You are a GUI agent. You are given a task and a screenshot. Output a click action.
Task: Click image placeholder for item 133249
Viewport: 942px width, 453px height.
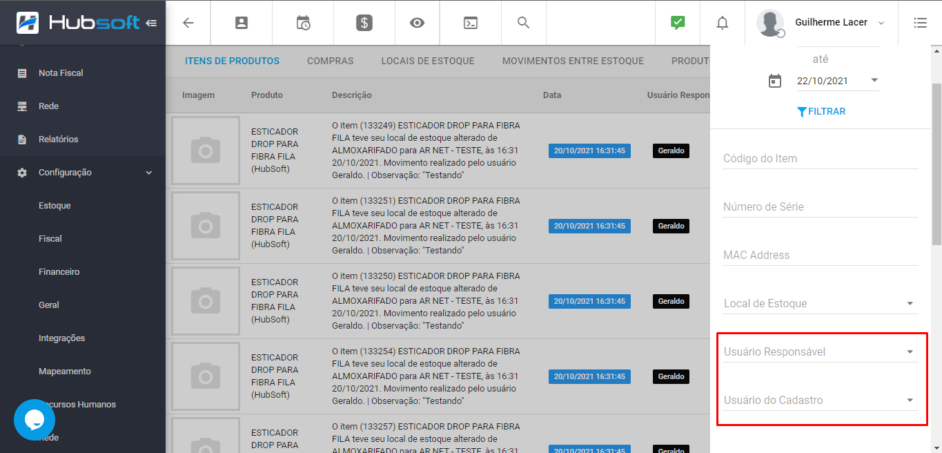(206, 151)
